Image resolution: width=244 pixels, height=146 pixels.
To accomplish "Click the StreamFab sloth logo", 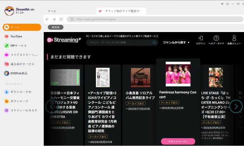I will (9, 11).
